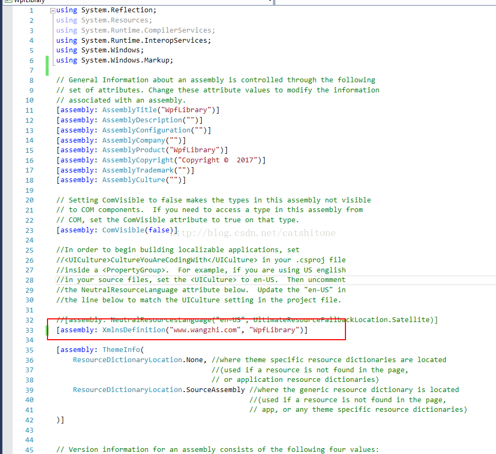Viewport: 496px width, 454px height.
Task: Click the 'AssemblyCompany' attribute name
Action: pos(133,140)
